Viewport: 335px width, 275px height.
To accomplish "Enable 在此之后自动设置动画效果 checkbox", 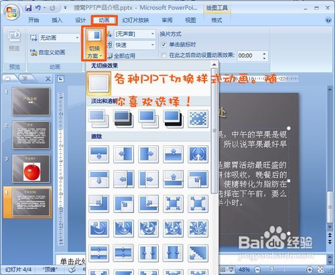I will pos(163,55).
